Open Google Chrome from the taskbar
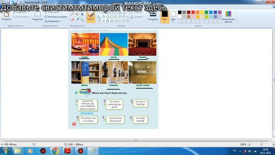Viewport: 275px width, 155px height. [55, 151]
